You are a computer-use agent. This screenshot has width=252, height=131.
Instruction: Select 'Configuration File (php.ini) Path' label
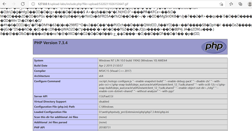(x=54, y=107)
